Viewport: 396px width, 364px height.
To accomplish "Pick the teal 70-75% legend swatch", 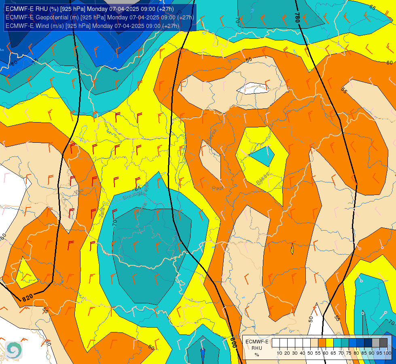I will [345, 343].
